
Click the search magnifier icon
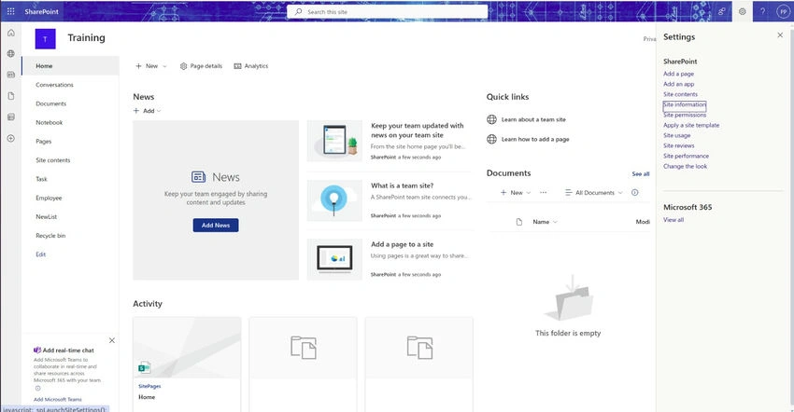click(298, 11)
